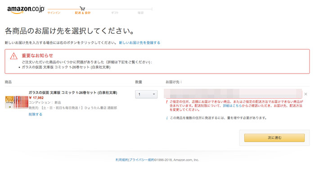The height and width of the screenshot is (169, 315).
Task: Click the product title ガラスの仮面 文庫版 コミック
Action: click(73, 92)
